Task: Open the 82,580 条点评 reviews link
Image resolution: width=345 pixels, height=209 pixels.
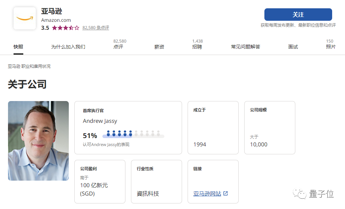Action: 95,27
